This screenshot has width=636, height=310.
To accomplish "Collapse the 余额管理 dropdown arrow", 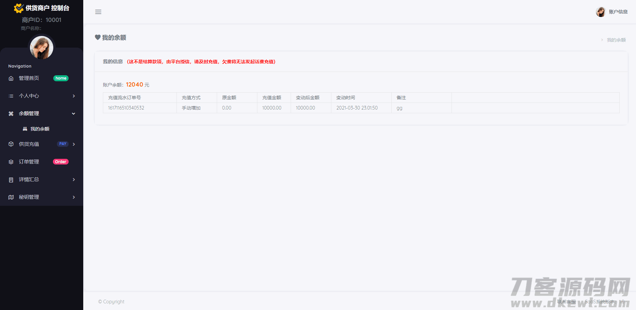I will [x=74, y=114].
